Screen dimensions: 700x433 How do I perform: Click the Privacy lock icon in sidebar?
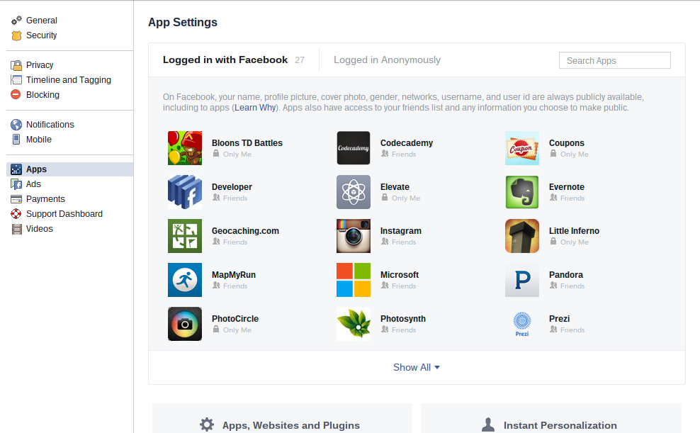[16, 65]
